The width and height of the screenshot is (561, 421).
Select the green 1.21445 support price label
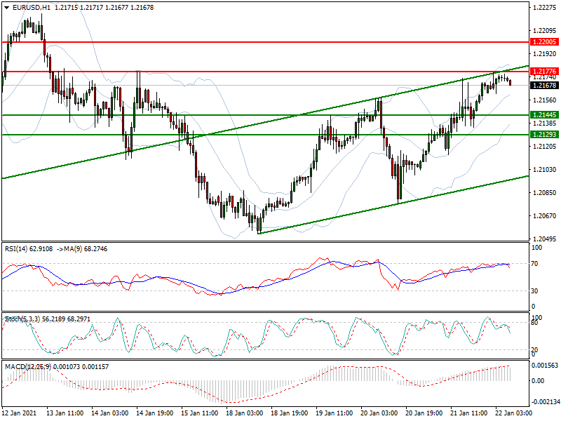coord(545,115)
